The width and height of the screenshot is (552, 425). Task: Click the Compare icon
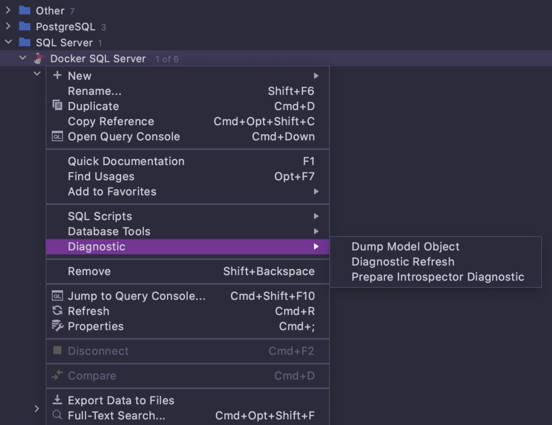point(57,375)
